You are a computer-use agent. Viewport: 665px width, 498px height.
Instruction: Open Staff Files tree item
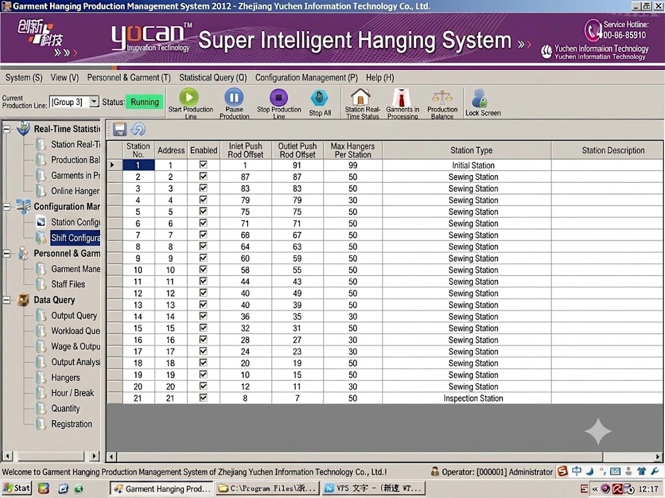pos(68,284)
